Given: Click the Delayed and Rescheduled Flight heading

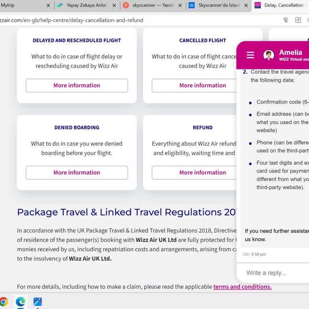Looking at the screenshot, I should point(77,40).
